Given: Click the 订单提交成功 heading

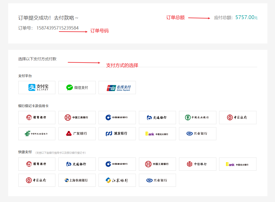Looking at the screenshot, I should point(48,18).
